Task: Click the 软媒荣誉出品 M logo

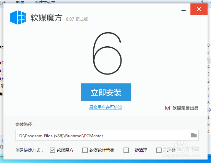Action: pyautogui.click(x=167, y=108)
